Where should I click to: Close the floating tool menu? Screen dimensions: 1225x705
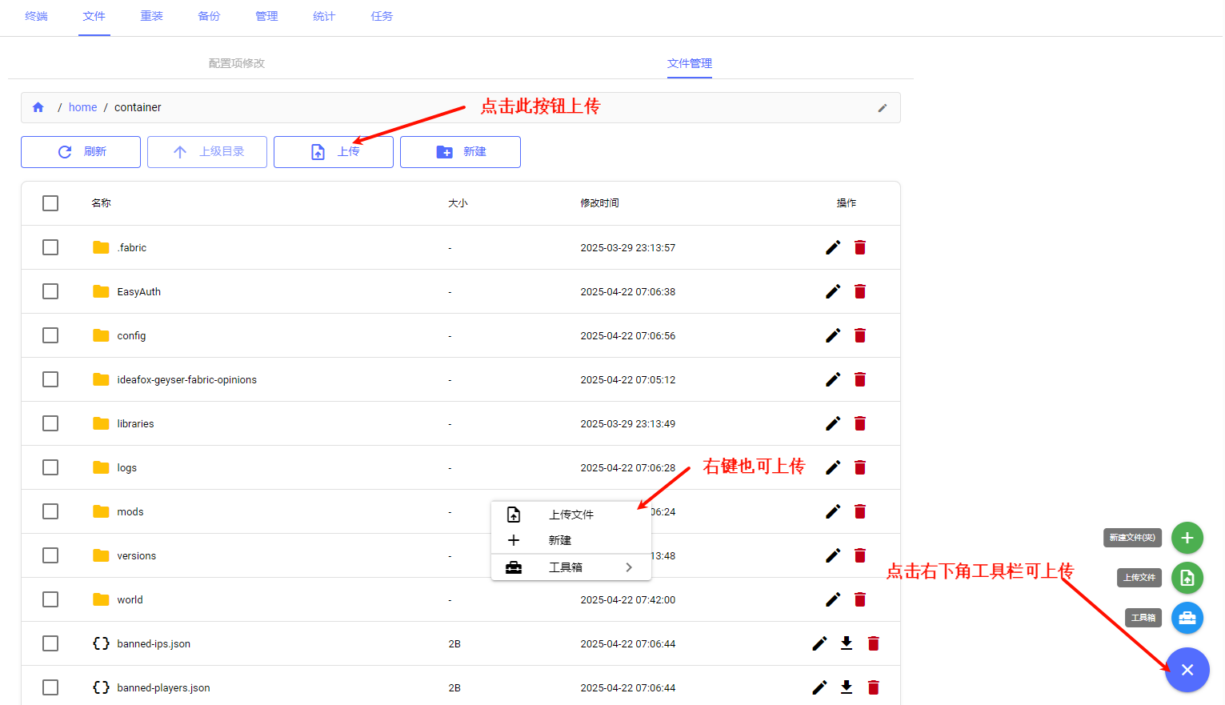pyautogui.click(x=1187, y=670)
